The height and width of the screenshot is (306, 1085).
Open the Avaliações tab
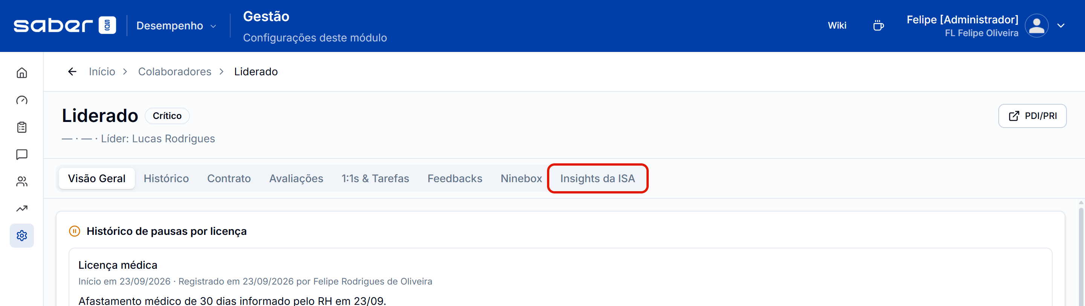pyautogui.click(x=296, y=178)
